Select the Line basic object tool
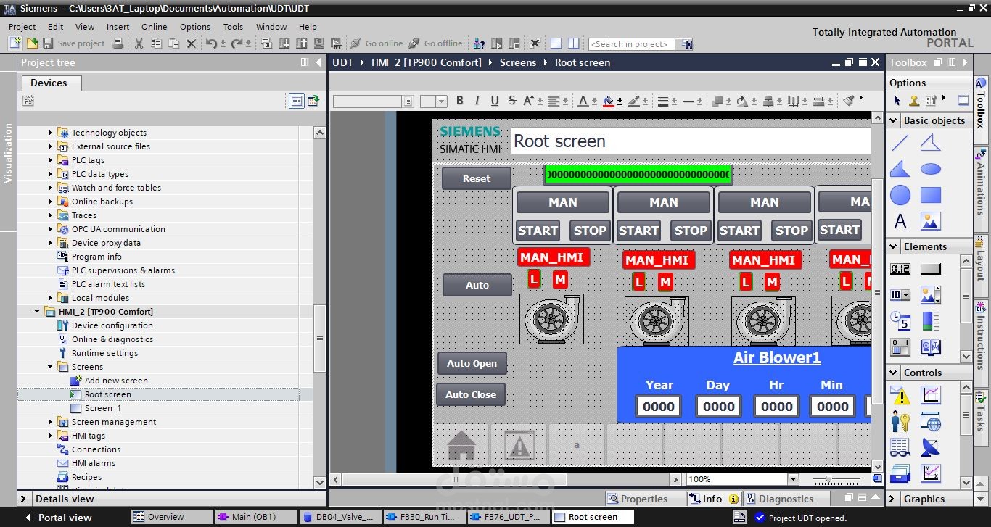This screenshot has height=527, width=991. coord(900,142)
